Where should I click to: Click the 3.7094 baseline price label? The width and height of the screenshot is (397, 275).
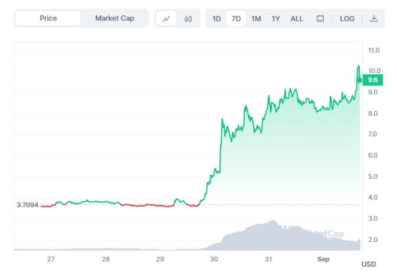[x=27, y=205]
